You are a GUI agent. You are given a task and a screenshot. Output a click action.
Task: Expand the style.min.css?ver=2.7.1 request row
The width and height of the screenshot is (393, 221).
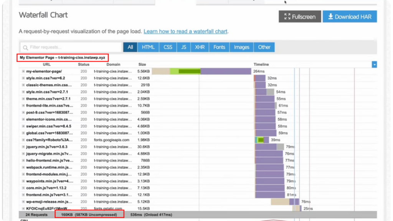point(23,92)
